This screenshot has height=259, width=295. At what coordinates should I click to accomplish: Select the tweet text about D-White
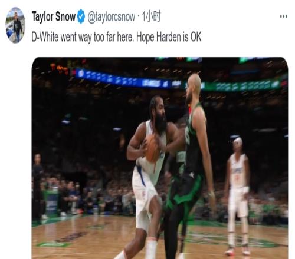[x=116, y=37]
